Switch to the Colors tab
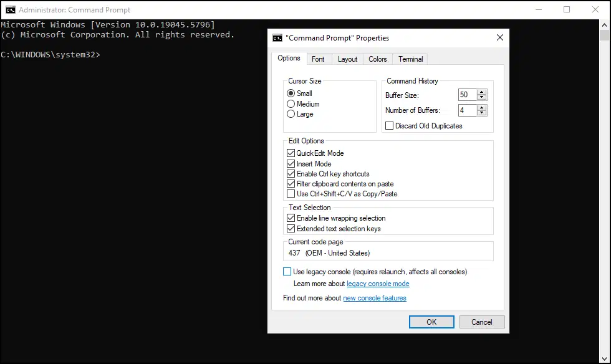Image resolution: width=611 pixels, height=364 pixels. pyautogui.click(x=378, y=59)
